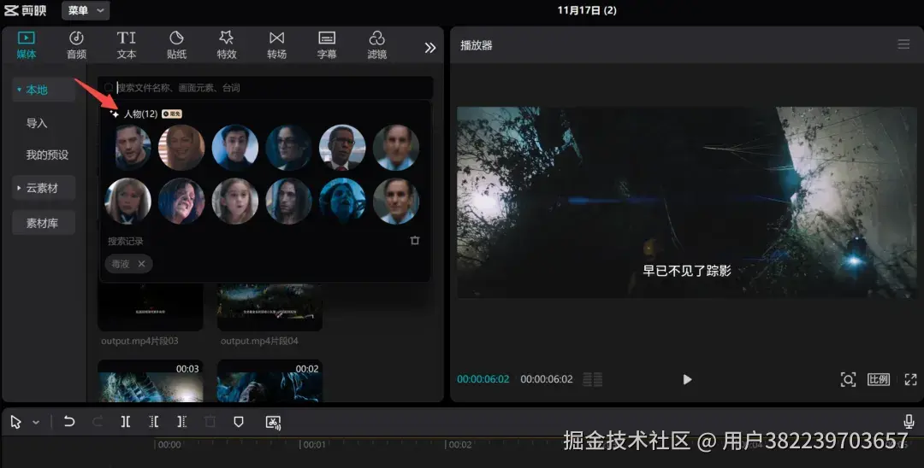This screenshot has height=468, width=924.
Task: Pick face thumbnail of man with red tie
Action: point(342,148)
